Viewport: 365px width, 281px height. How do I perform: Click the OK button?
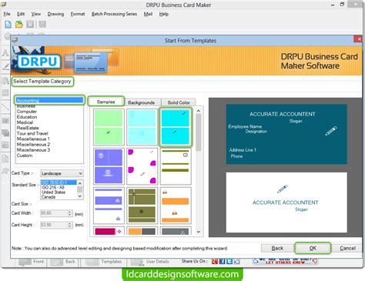pos(313,248)
